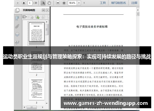Go to next page with down arrow
This screenshot has width=154, height=111.
click(24, 3)
